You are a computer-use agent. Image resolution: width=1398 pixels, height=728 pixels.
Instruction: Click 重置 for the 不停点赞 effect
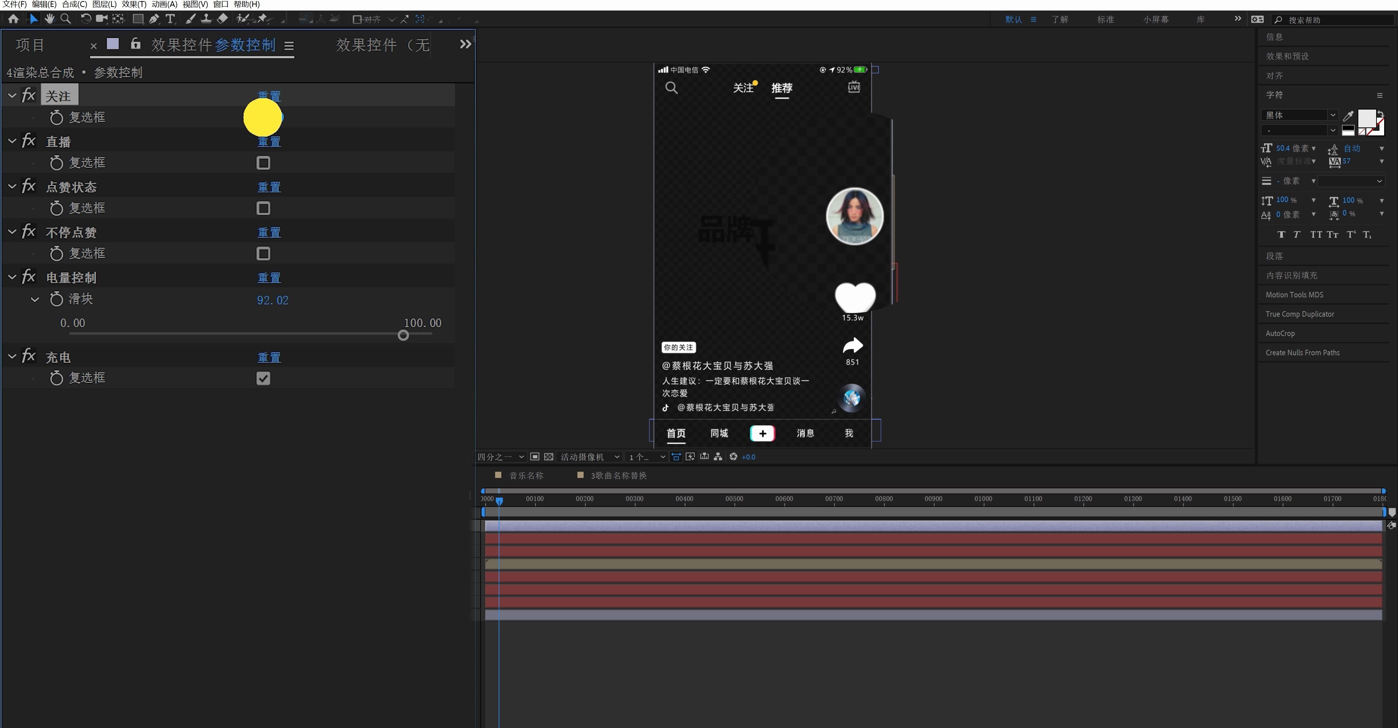coord(269,232)
